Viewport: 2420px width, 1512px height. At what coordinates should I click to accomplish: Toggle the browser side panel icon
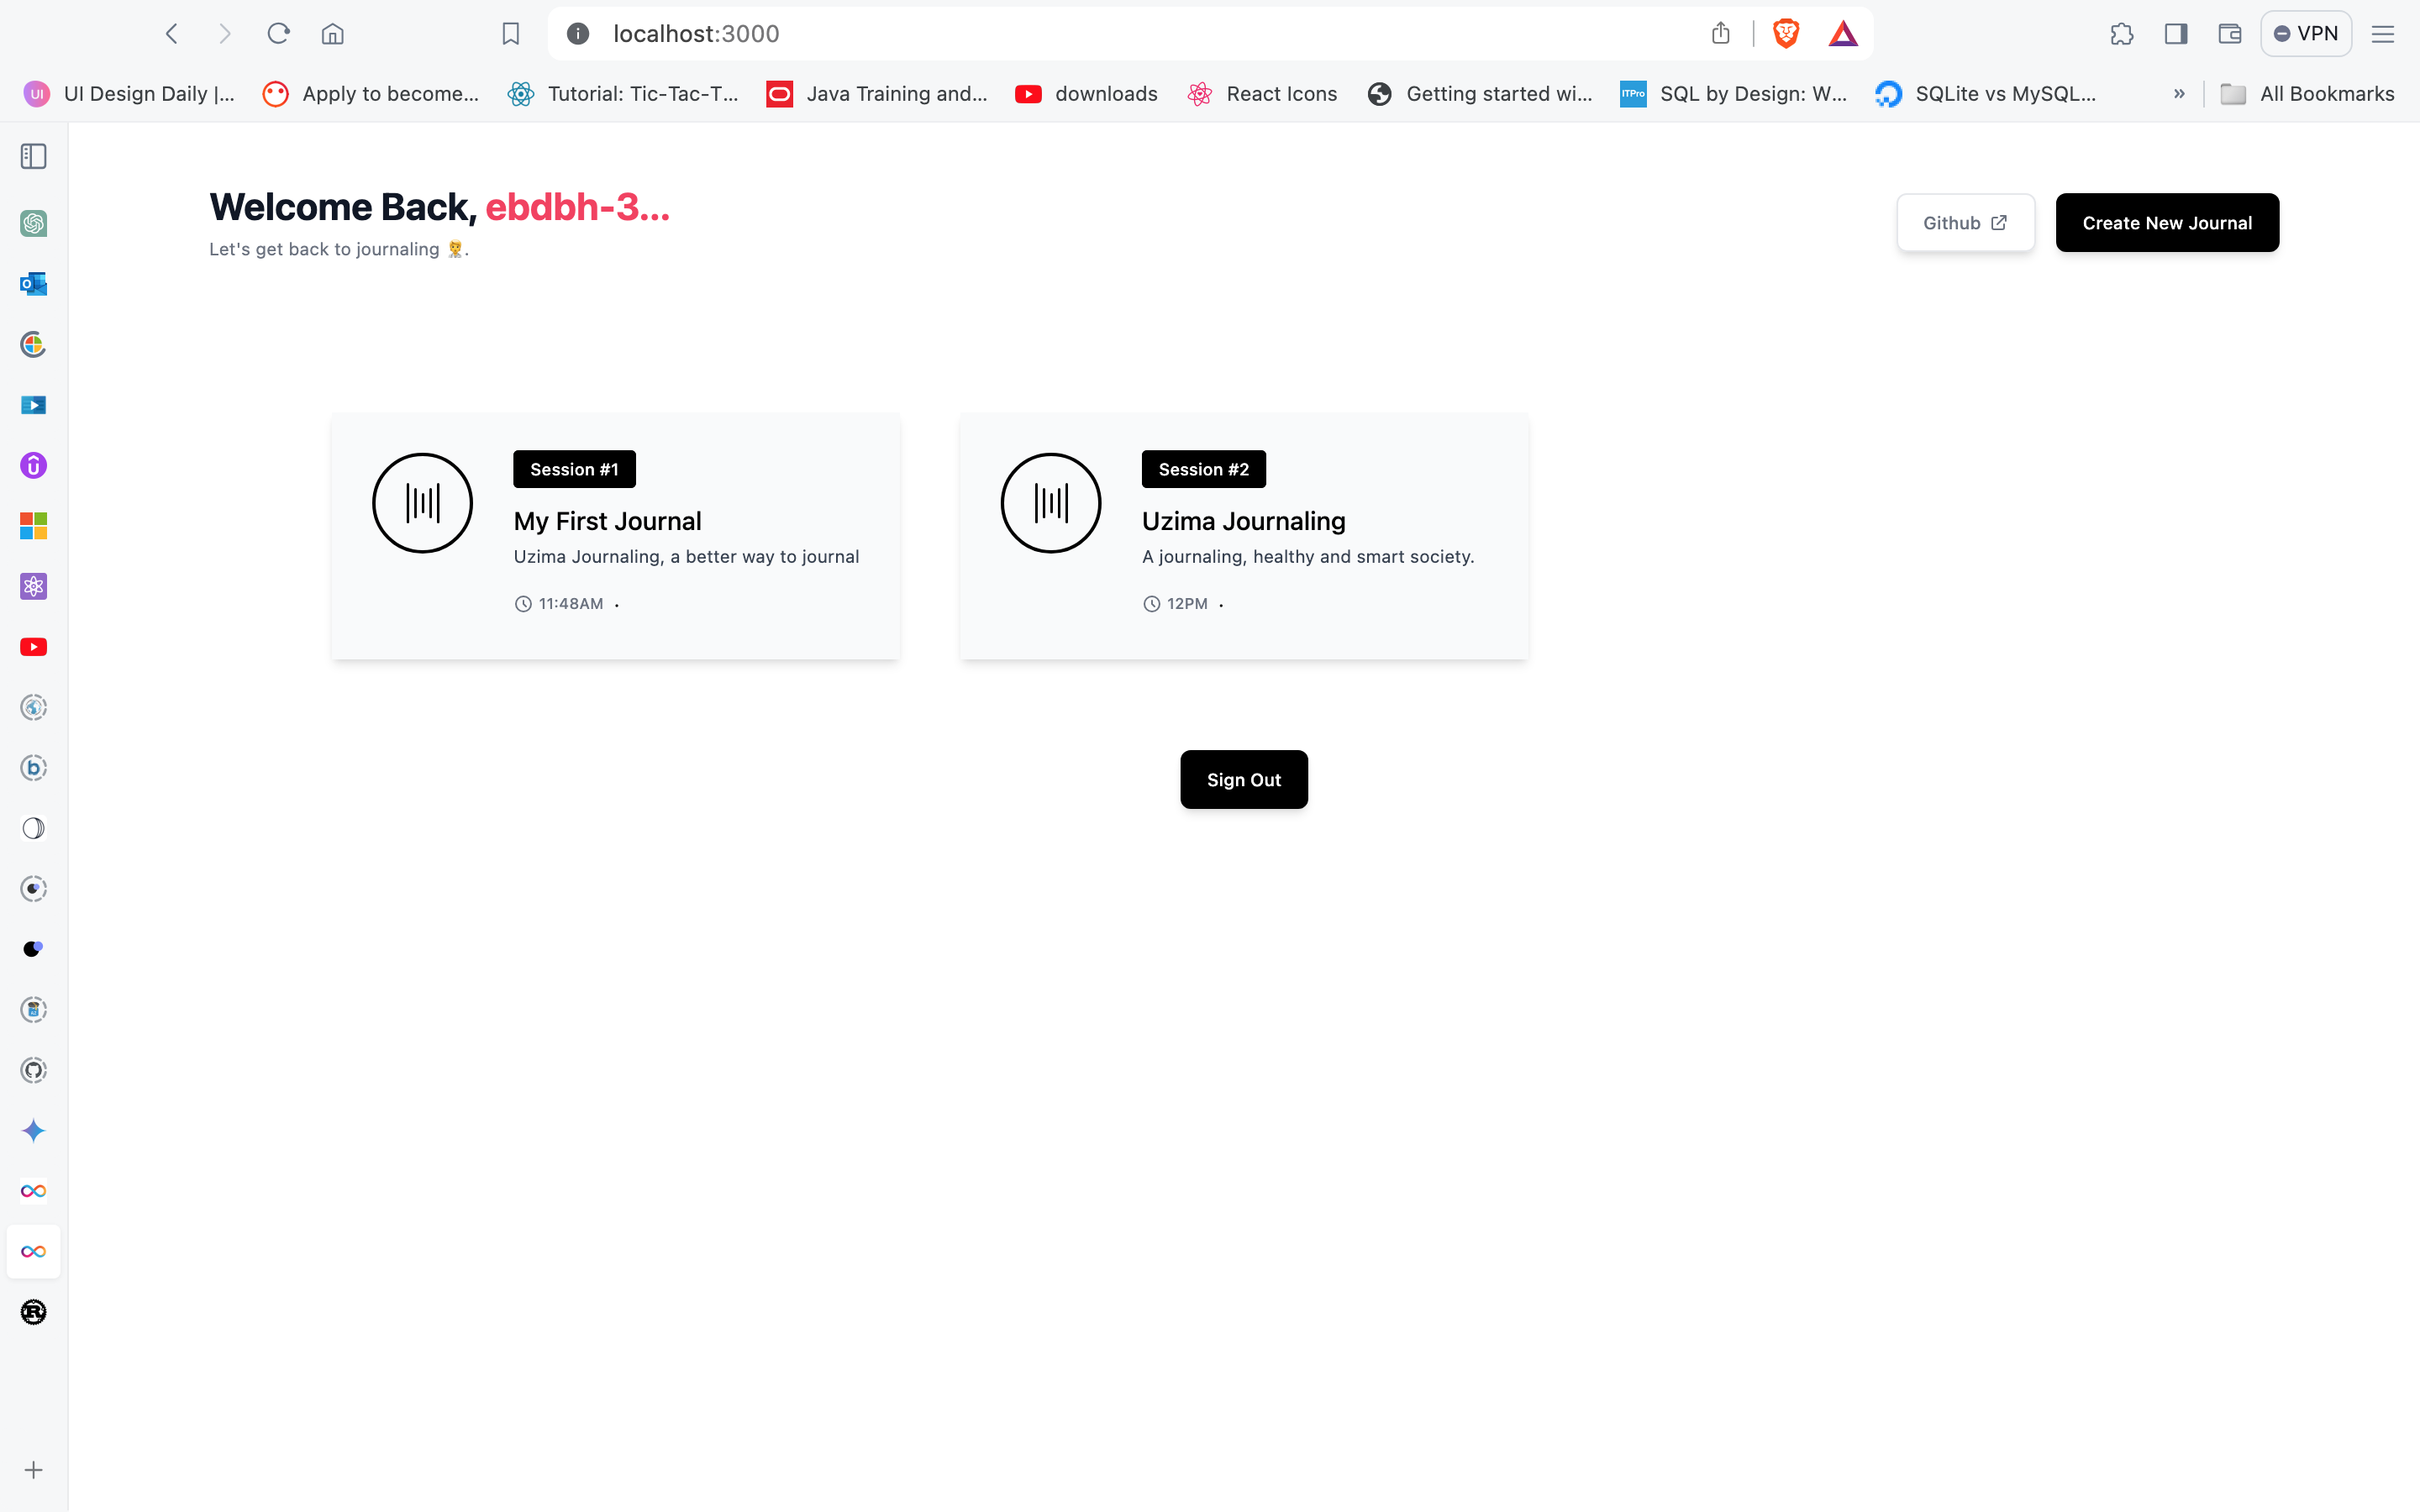(2175, 33)
